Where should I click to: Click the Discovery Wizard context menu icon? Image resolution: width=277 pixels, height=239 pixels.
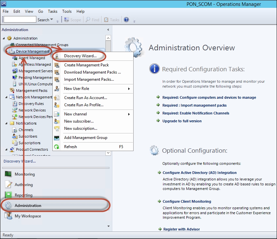pos(57,56)
